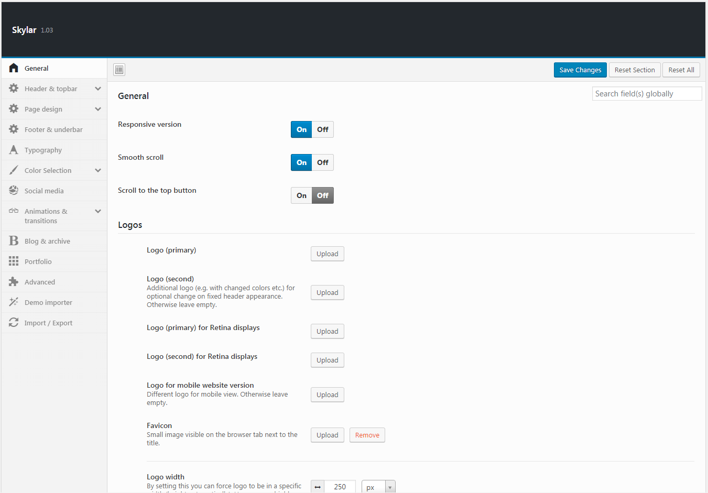Open the Typography settings section
The image size is (708, 493).
[x=55, y=150]
